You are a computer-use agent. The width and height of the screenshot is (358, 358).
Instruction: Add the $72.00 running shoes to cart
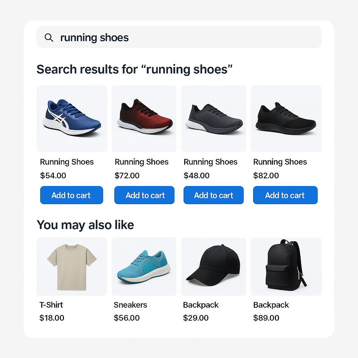144,195
